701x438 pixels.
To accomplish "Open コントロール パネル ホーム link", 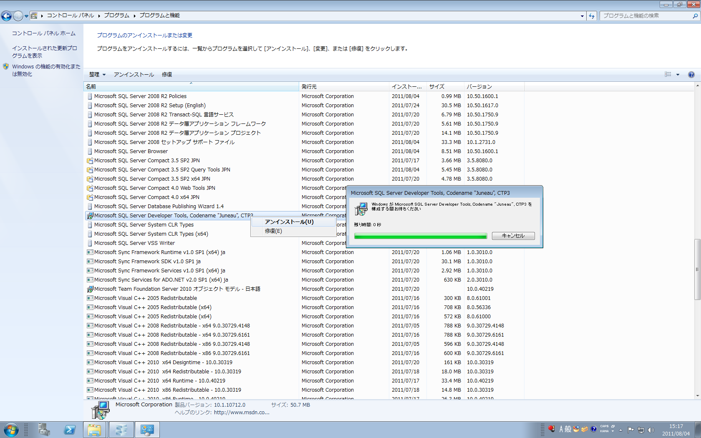I will coord(43,33).
